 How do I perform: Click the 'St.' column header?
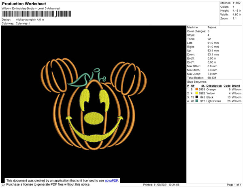[203, 86]
